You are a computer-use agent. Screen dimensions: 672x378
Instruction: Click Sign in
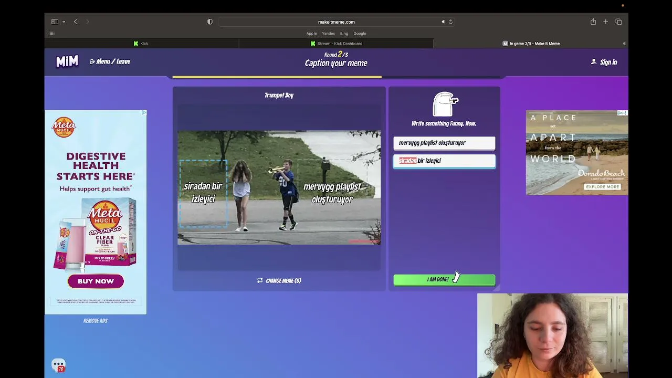point(604,62)
